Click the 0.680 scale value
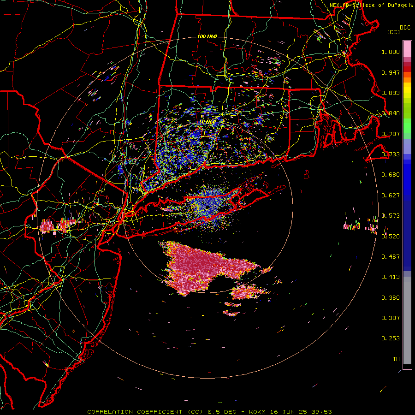The image size is (415, 415). click(391, 175)
